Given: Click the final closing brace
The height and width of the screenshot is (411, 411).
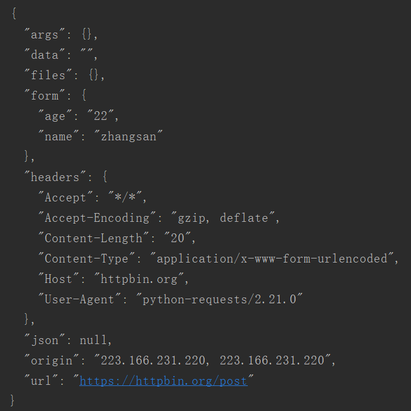Looking at the screenshot, I should (12, 401).
